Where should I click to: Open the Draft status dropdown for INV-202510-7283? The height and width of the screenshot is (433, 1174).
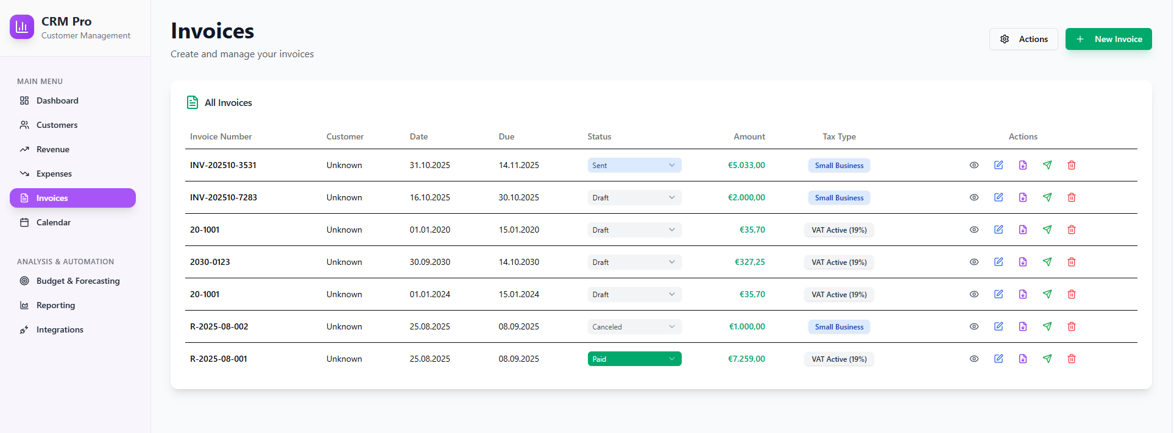pyautogui.click(x=634, y=197)
